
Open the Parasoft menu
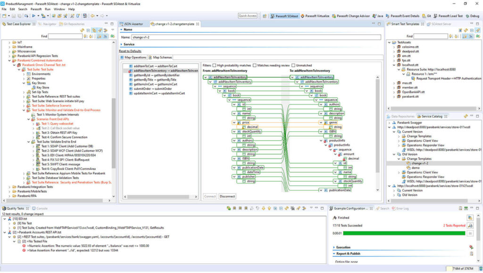coord(36,9)
